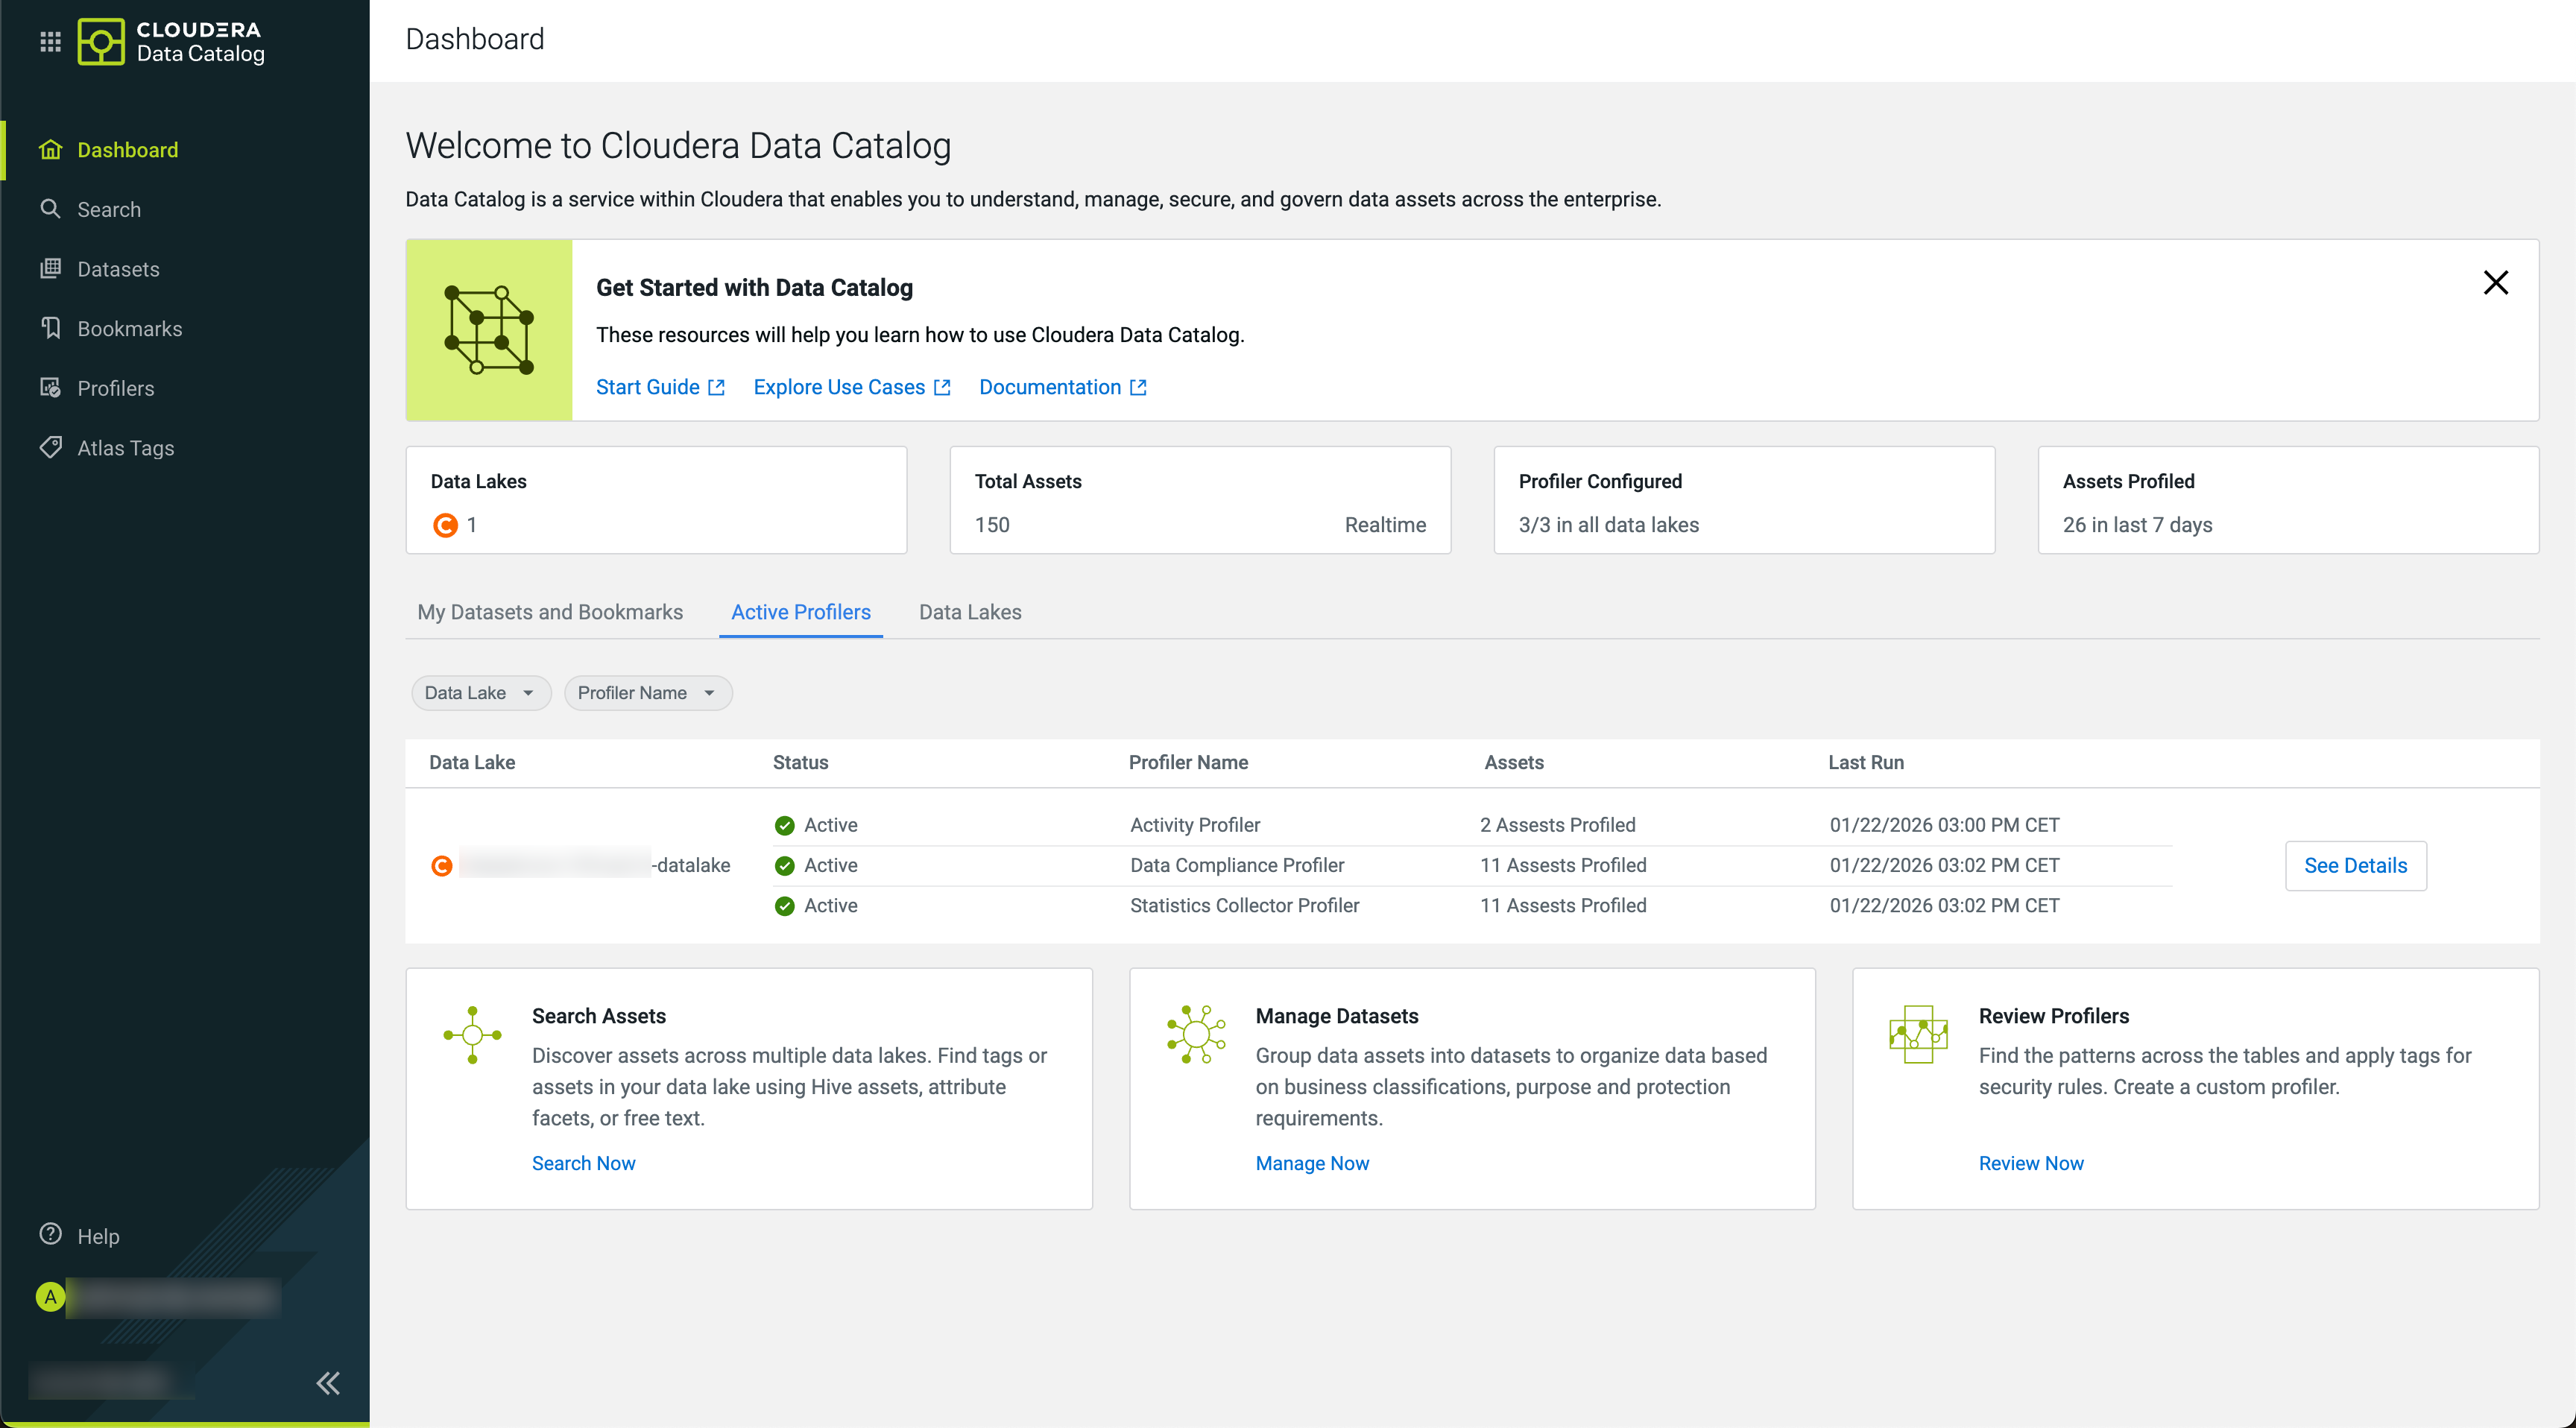Image resolution: width=2576 pixels, height=1428 pixels.
Task: Expand the Data Lake filter dropdown
Action: (x=480, y=693)
